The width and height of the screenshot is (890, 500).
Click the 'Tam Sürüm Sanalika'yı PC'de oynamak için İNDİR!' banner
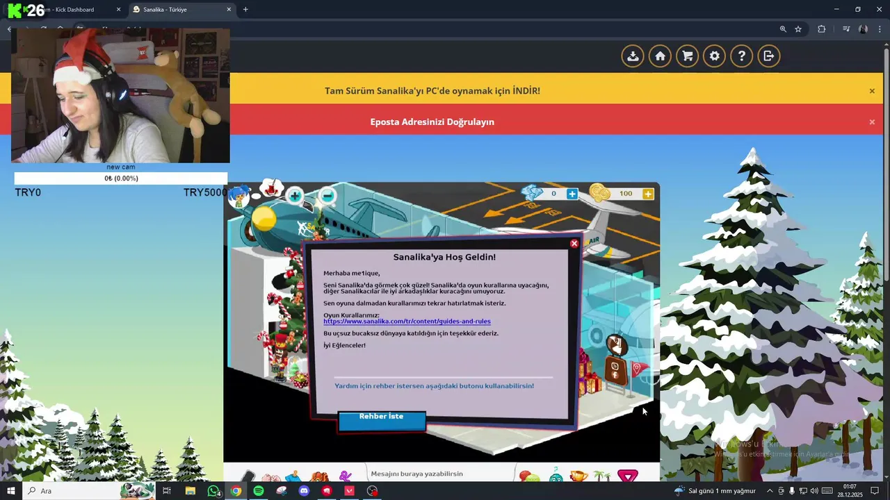[432, 91]
